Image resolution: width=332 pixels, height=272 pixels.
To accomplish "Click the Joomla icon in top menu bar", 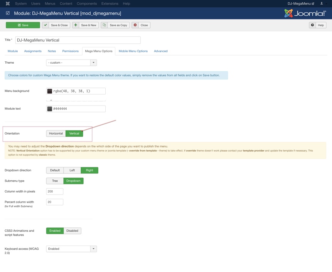I will pyautogui.click(x=8, y=3).
